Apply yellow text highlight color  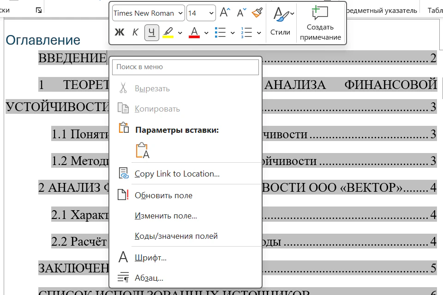pos(168,32)
